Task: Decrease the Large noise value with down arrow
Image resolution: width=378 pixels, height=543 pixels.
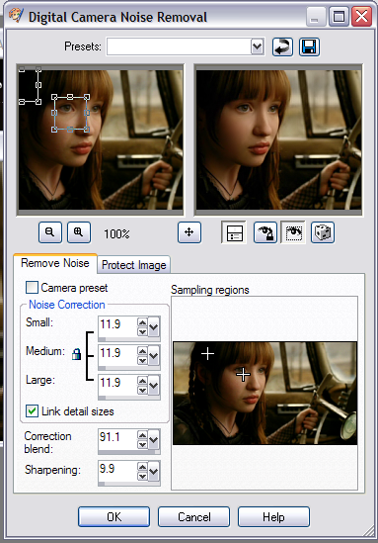Action: 142,390
